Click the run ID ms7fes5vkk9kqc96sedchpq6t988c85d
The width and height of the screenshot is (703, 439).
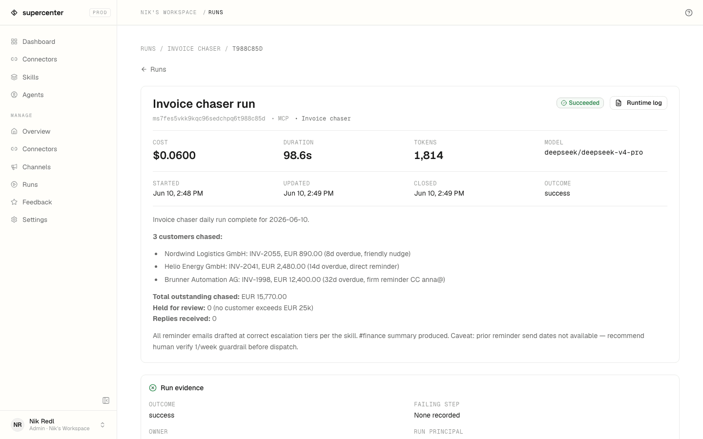(x=209, y=119)
